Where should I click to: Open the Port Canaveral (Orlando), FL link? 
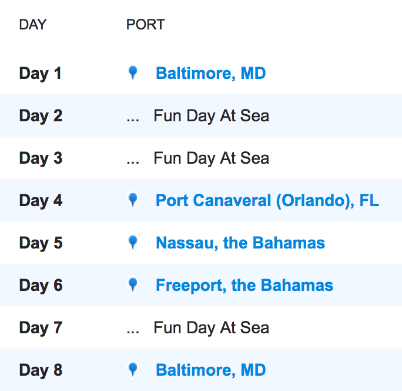(267, 201)
